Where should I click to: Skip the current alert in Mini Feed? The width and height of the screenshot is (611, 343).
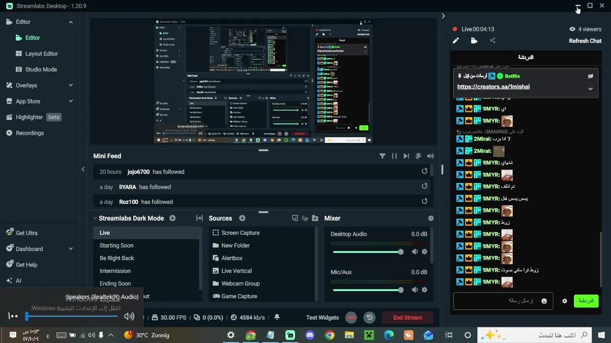[406, 156]
